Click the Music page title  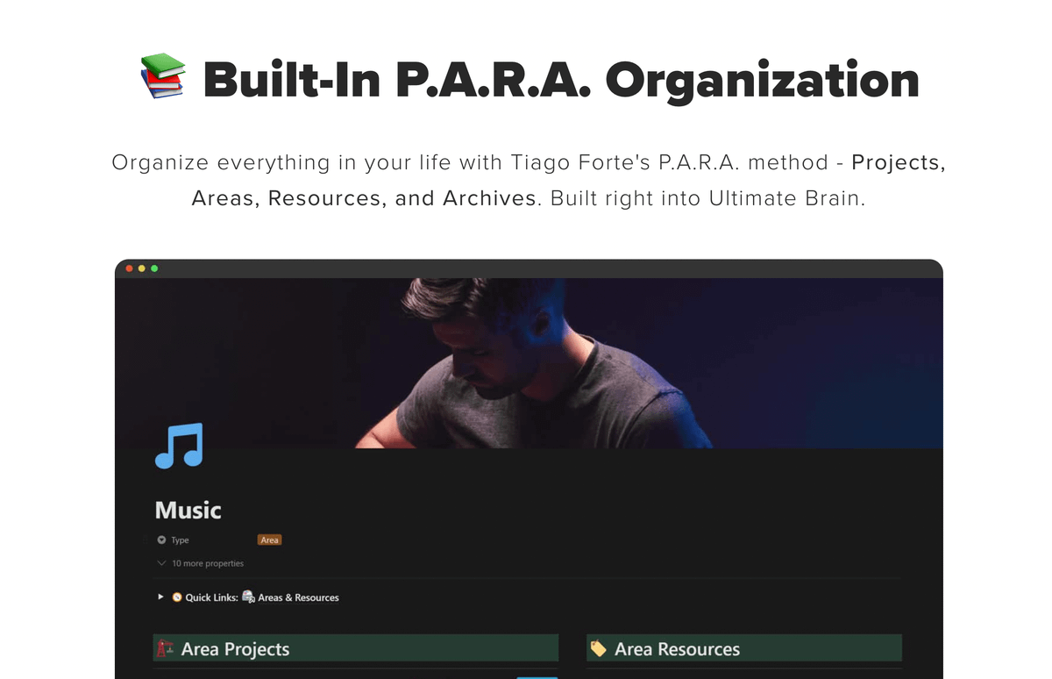tap(188, 510)
